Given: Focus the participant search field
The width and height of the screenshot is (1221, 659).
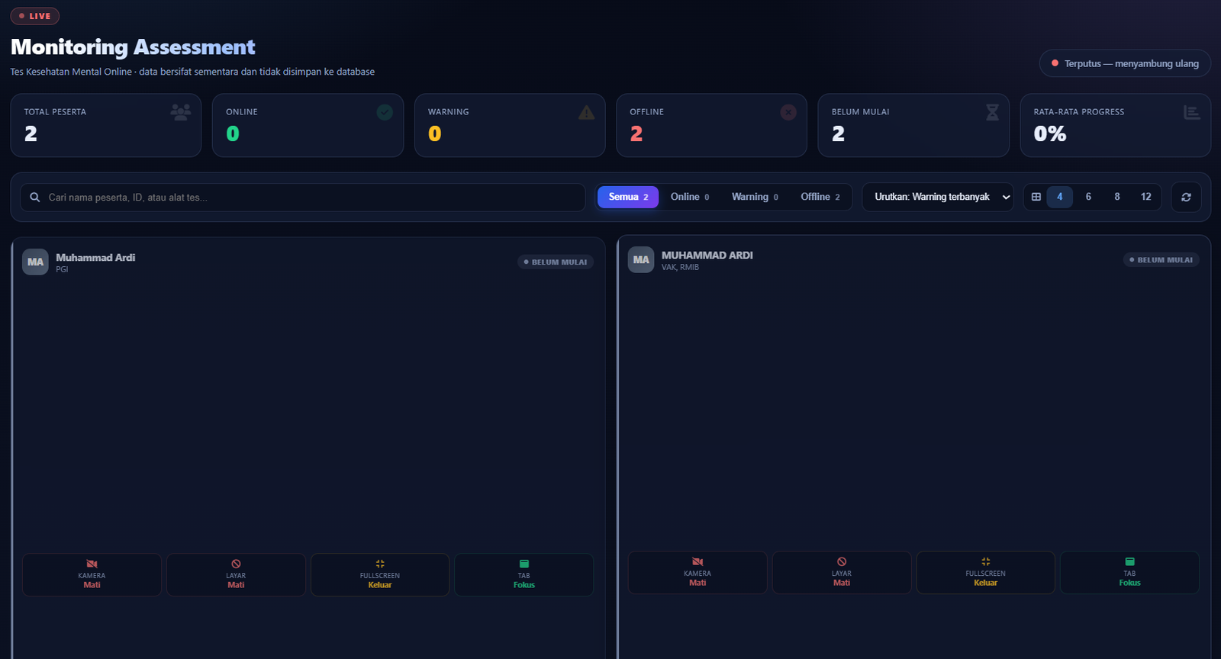Looking at the screenshot, I should click(x=303, y=197).
